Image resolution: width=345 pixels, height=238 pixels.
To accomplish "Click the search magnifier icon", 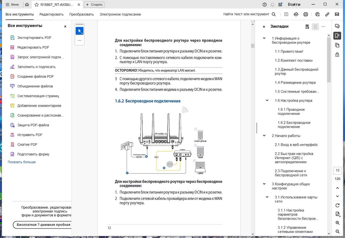I will click(274, 14).
